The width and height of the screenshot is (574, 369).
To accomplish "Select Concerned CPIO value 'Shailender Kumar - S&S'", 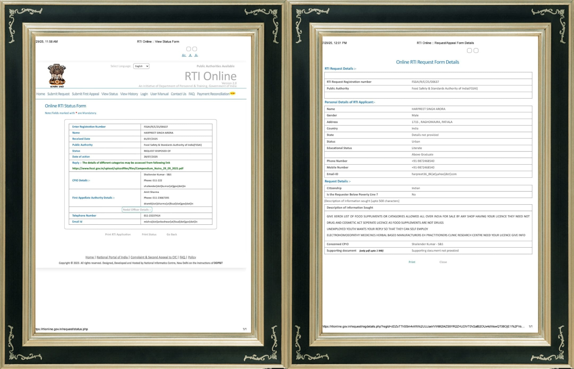I will (427, 244).
